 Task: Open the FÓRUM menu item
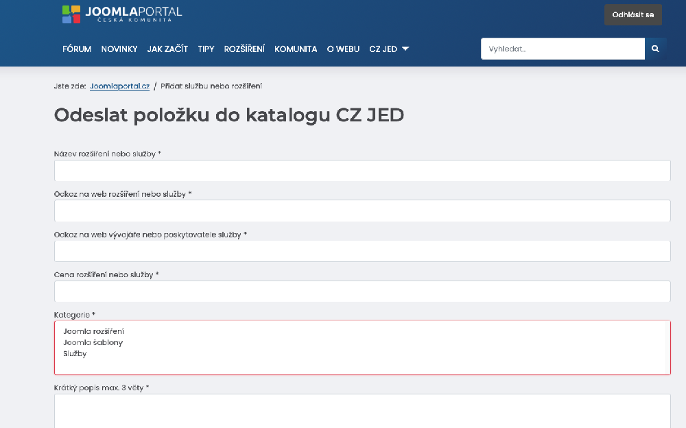(x=77, y=49)
